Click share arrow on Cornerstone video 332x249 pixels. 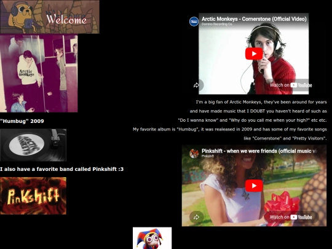tap(196, 85)
